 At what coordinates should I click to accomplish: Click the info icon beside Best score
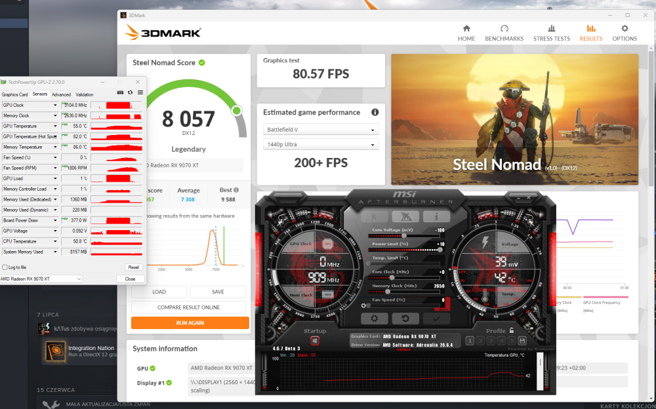coord(236,190)
